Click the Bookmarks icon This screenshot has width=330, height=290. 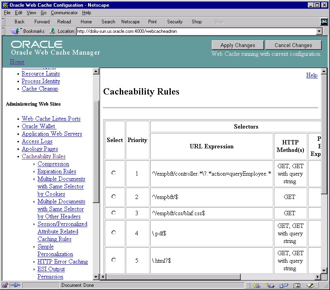click(15, 31)
